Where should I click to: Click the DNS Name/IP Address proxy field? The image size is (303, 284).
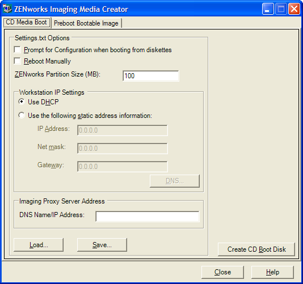click(148, 216)
